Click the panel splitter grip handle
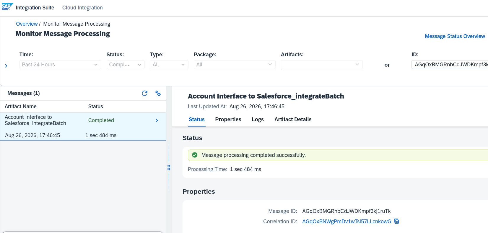This screenshot has height=233, width=488. click(x=169, y=168)
